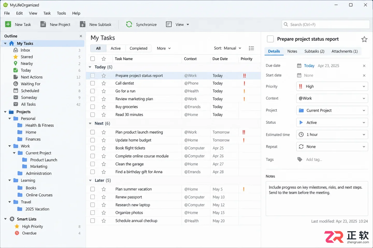Click the New Task plus icon

tap(8, 24)
